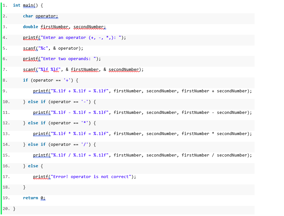Click the if keyword on line 8

(x=26, y=80)
